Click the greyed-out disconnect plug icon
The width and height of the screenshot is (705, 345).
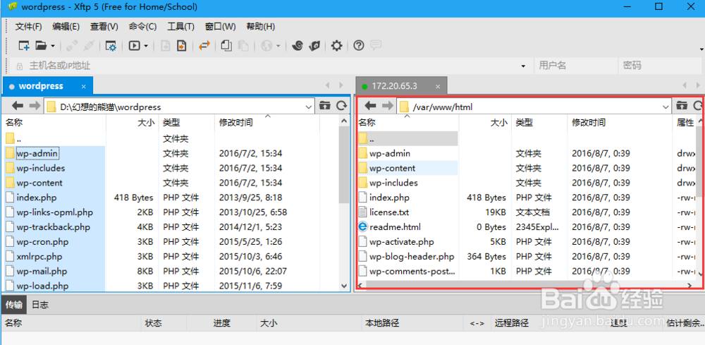pyautogui.click(x=89, y=45)
